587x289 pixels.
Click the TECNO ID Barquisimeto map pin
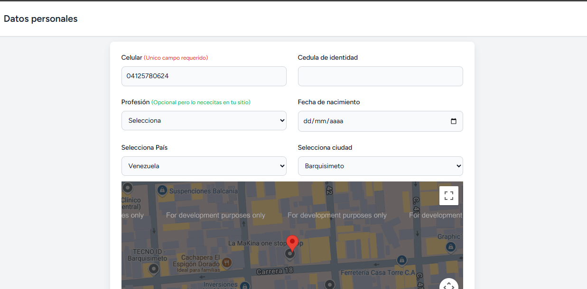(153, 269)
